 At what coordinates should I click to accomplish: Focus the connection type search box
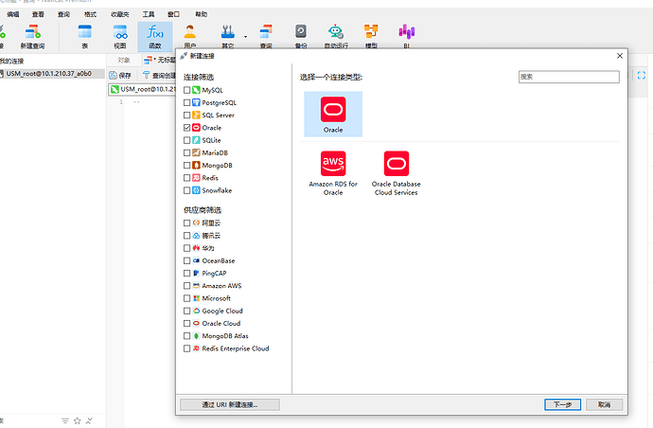click(x=568, y=77)
